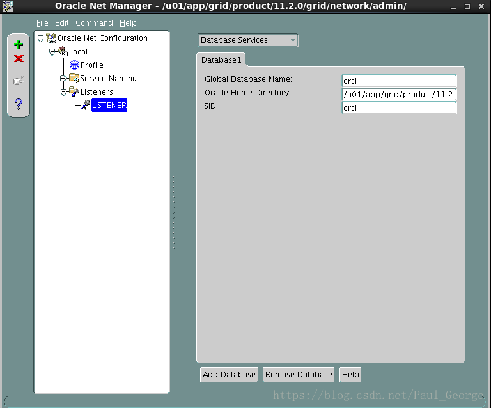Click the dotted pane splitter handle

[173, 213]
